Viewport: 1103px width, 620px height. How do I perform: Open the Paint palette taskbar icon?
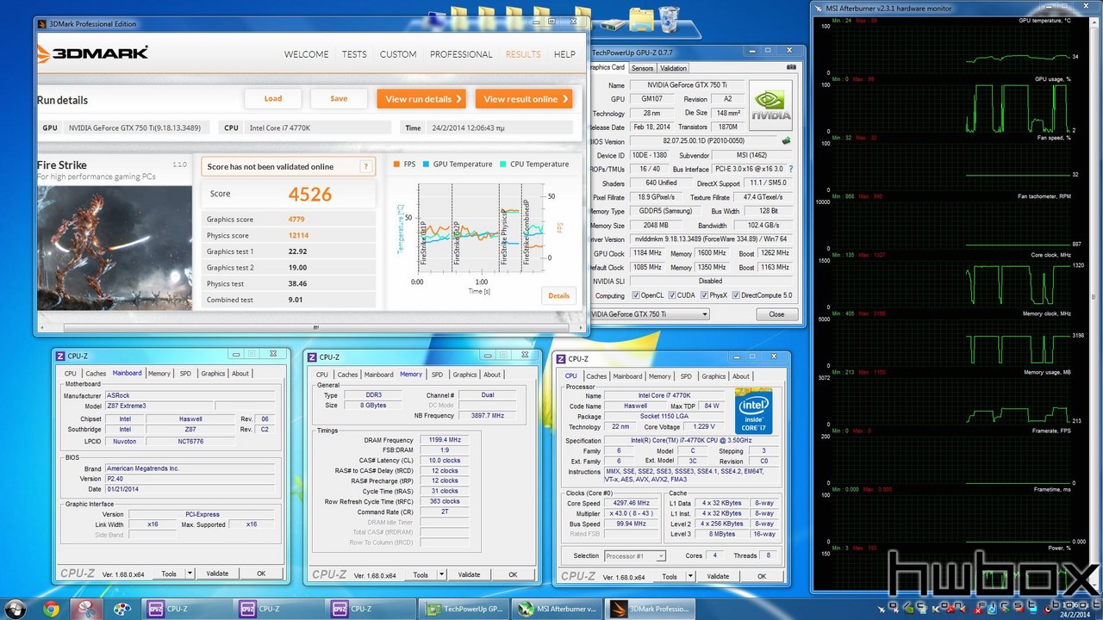pyautogui.click(x=122, y=609)
